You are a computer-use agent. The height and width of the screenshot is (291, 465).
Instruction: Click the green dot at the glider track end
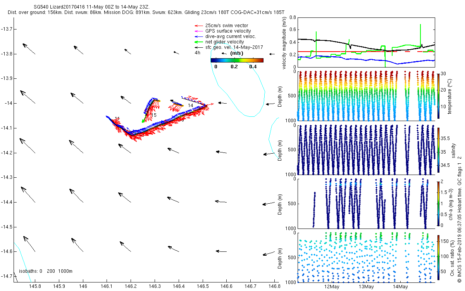143,121
